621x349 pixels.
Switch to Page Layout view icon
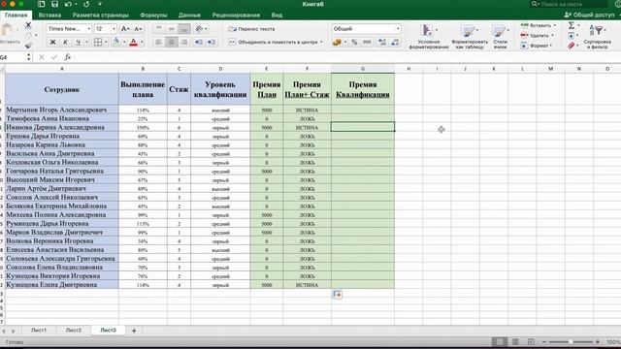(x=515, y=341)
